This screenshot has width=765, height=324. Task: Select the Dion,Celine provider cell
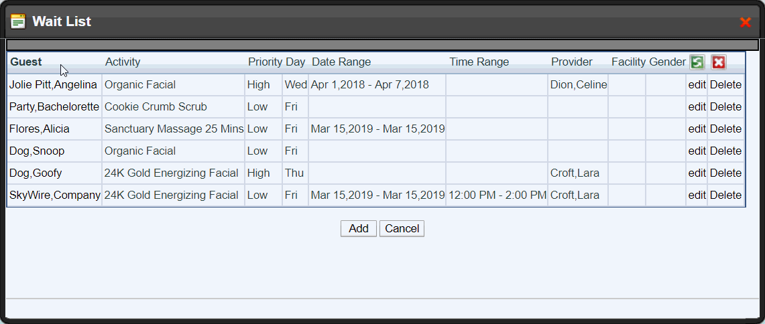(578, 85)
